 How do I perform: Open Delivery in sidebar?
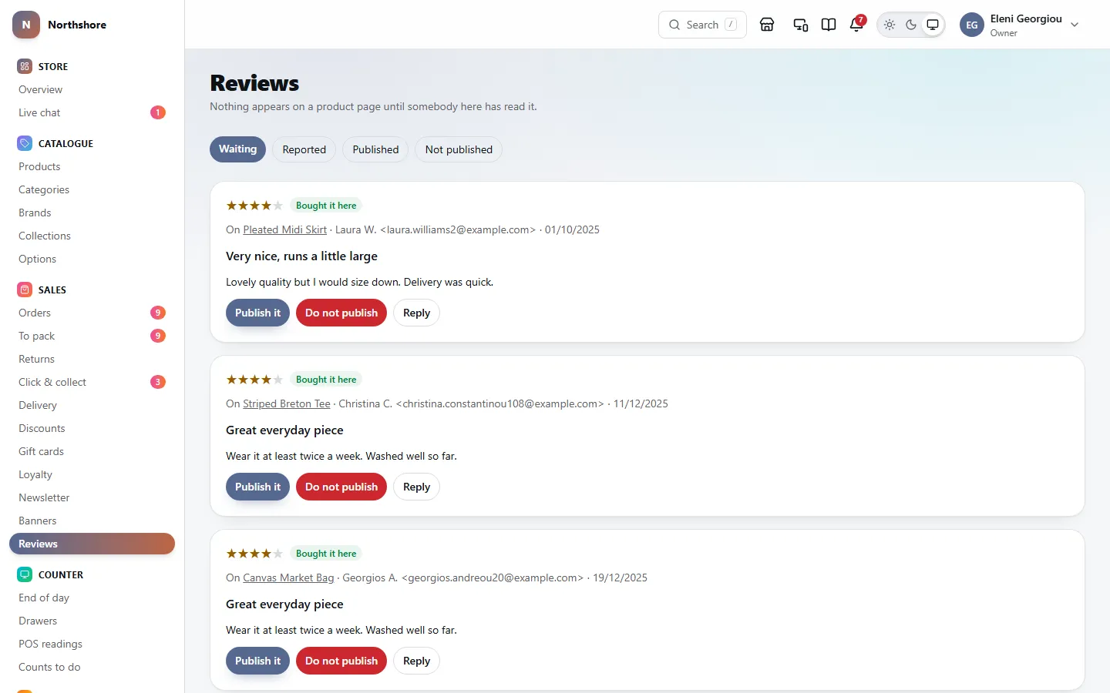(92, 405)
